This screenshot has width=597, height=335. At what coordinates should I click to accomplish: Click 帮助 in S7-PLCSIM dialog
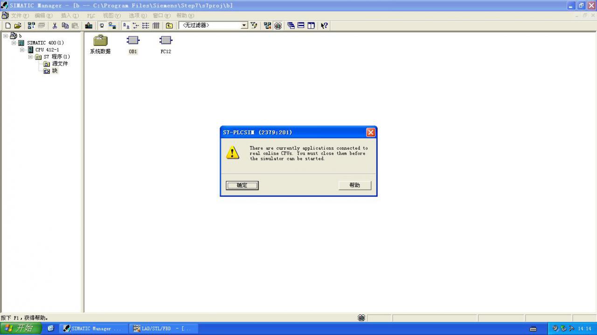(355, 185)
